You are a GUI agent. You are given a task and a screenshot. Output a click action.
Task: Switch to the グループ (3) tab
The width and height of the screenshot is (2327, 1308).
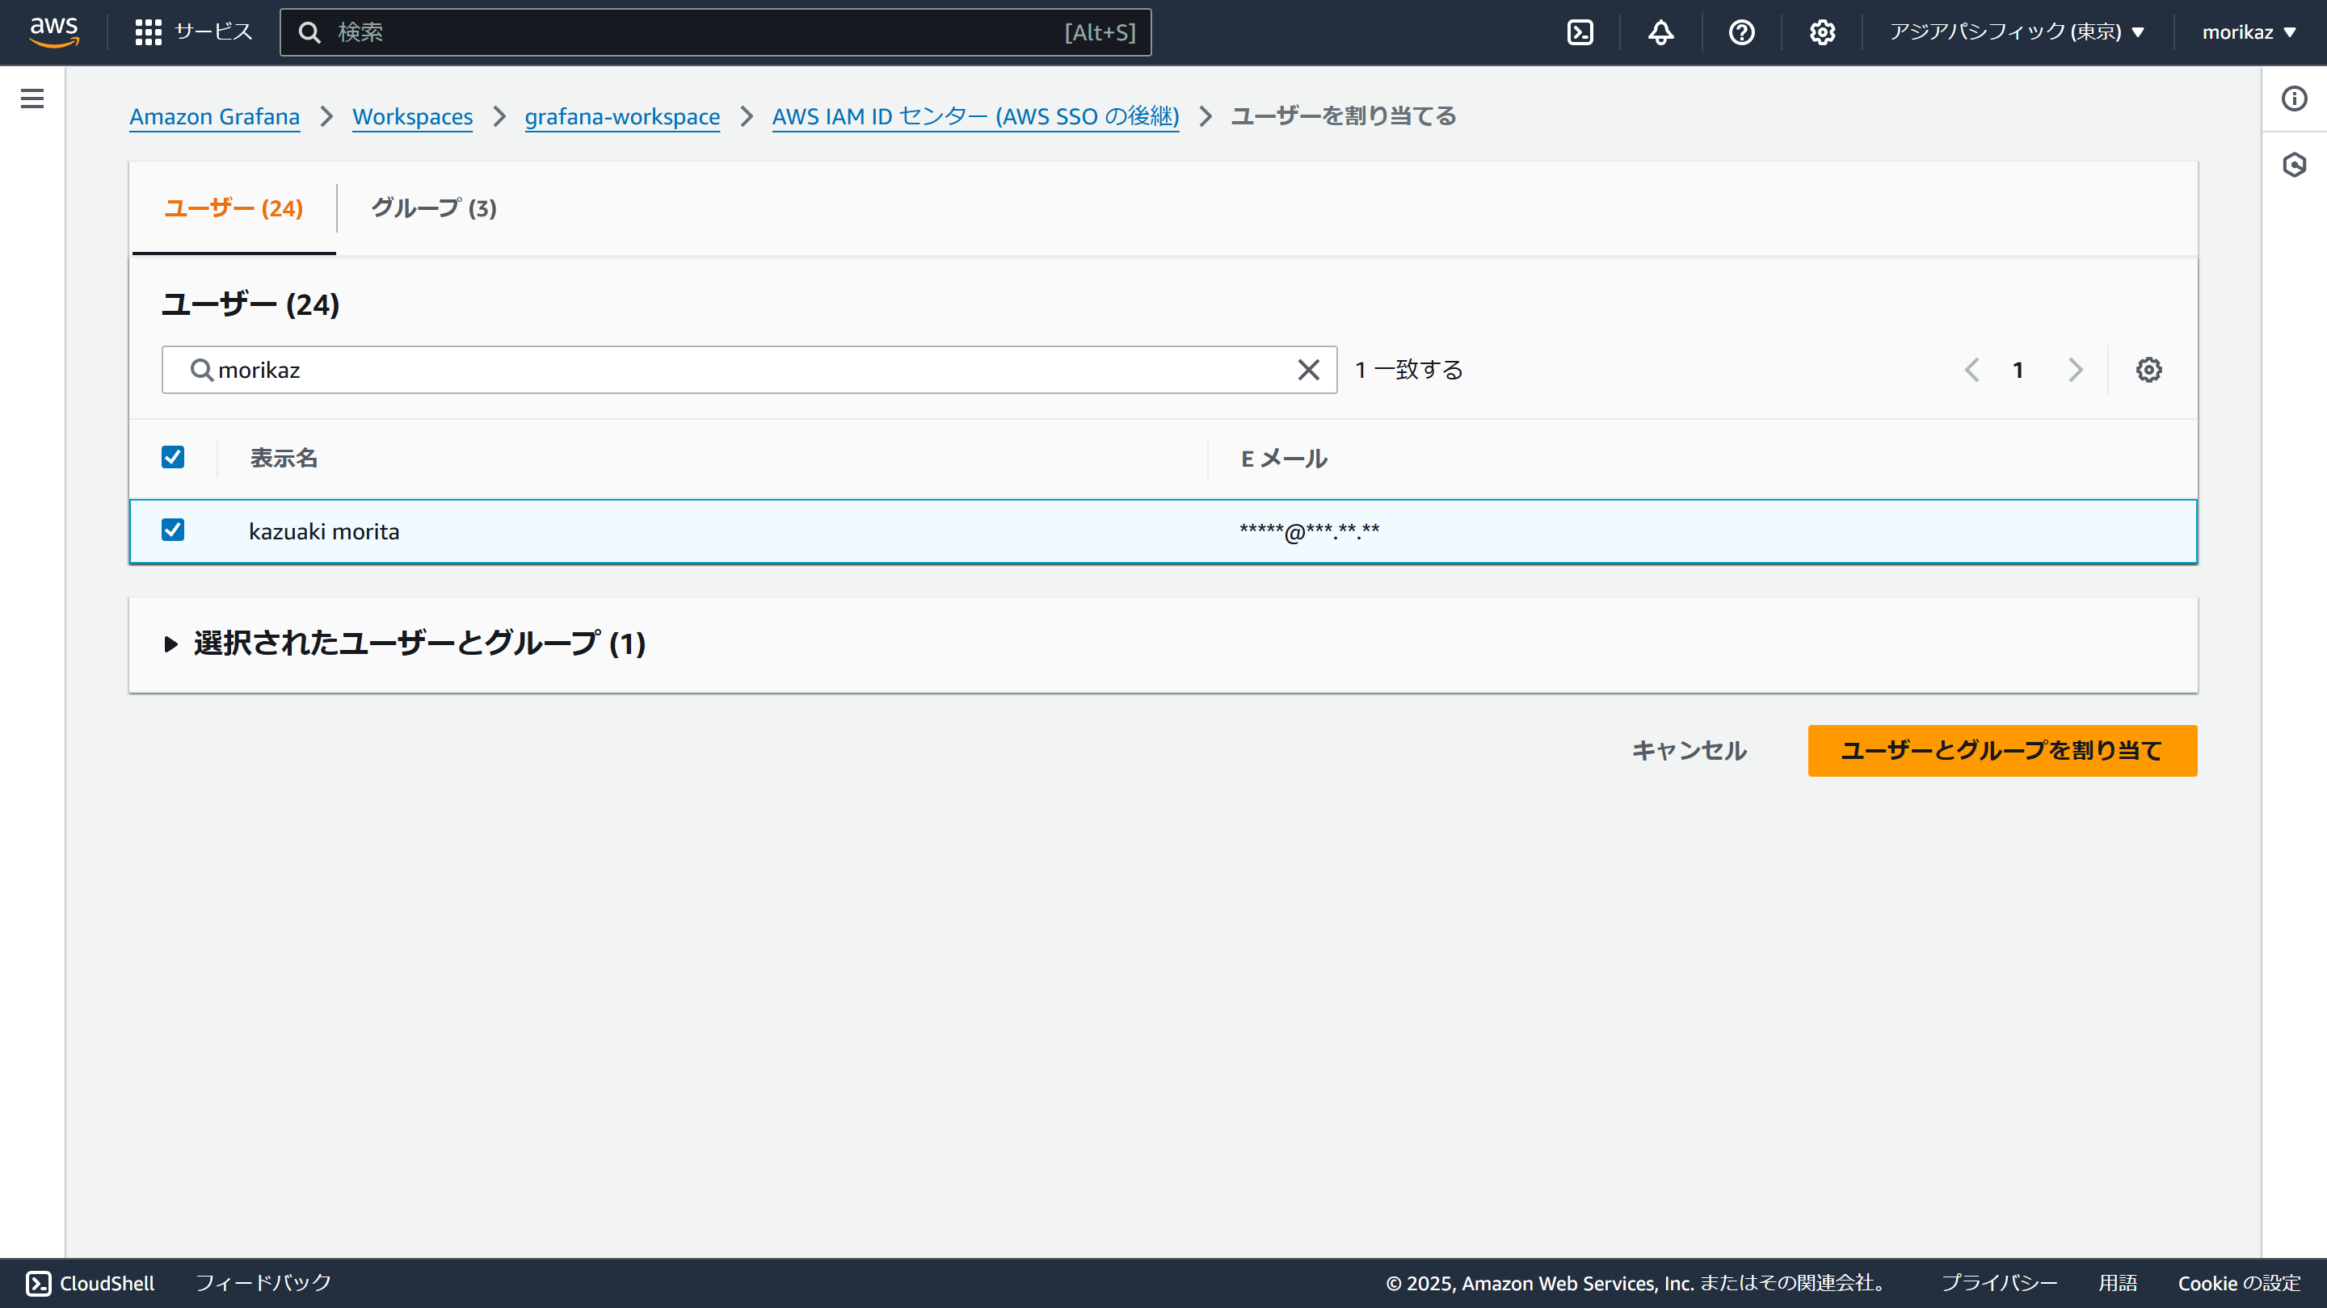[x=434, y=208]
